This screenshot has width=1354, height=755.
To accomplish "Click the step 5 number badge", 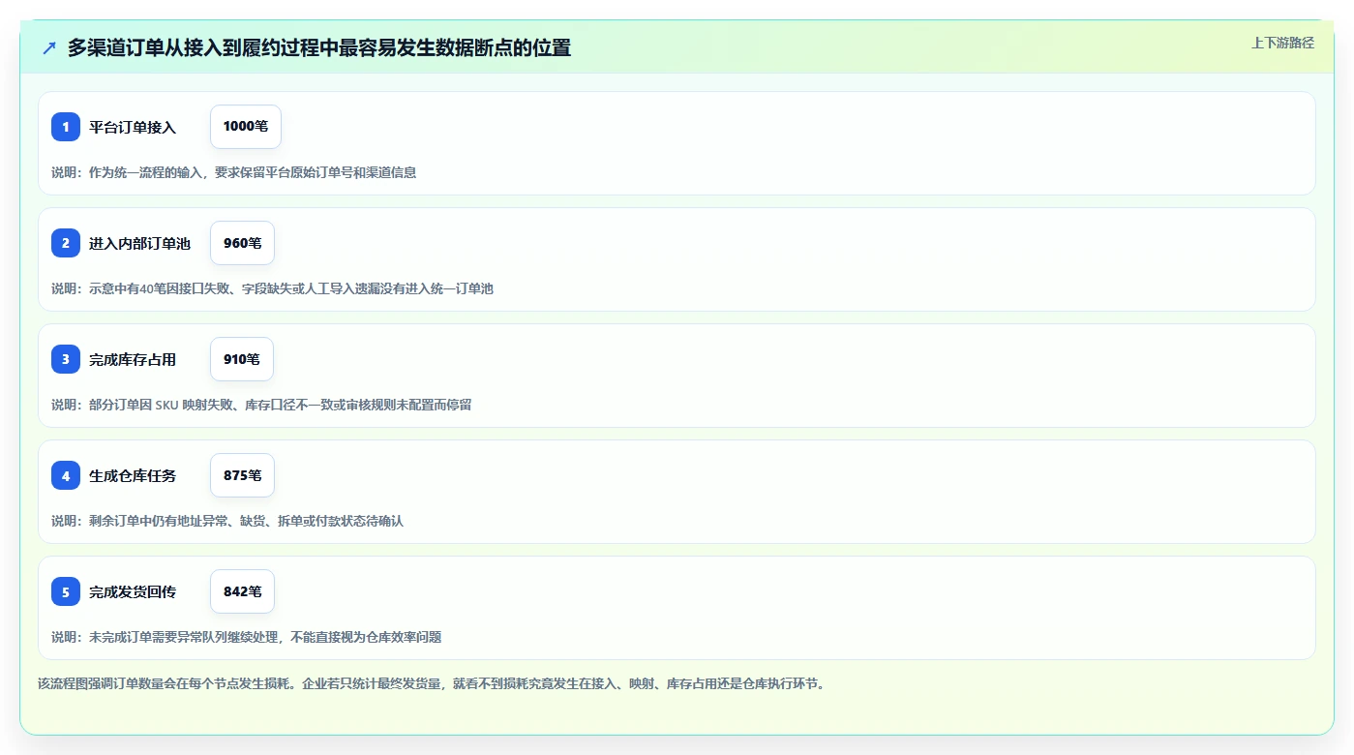I will click(66, 591).
